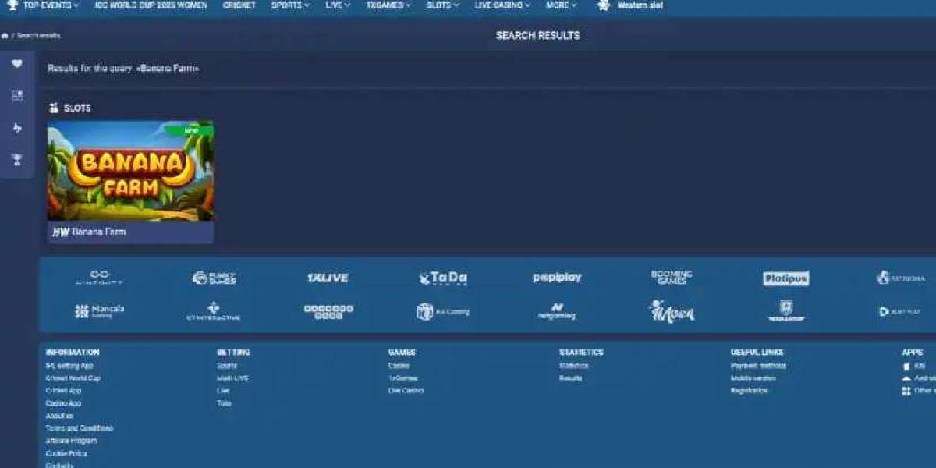
Task: Open the Statistics link in footer
Action: tap(573, 366)
